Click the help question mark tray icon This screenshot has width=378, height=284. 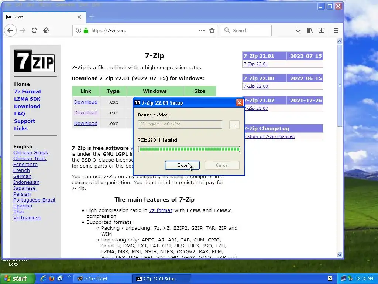coord(330,279)
